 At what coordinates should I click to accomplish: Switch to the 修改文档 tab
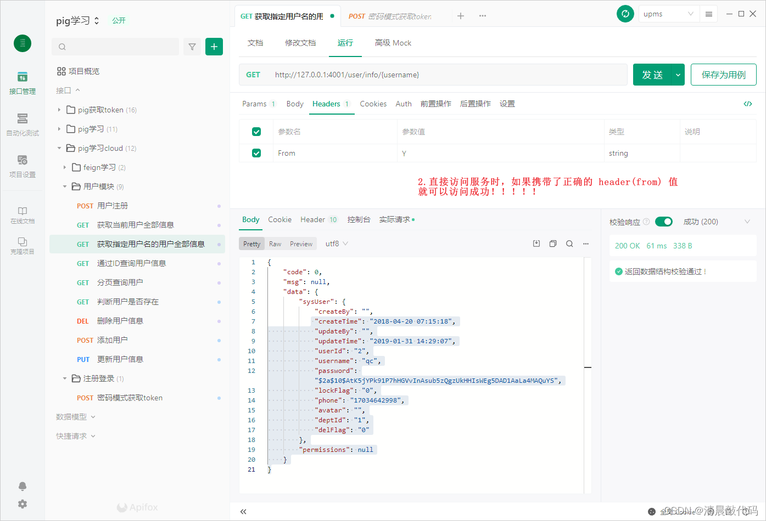(x=300, y=43)
